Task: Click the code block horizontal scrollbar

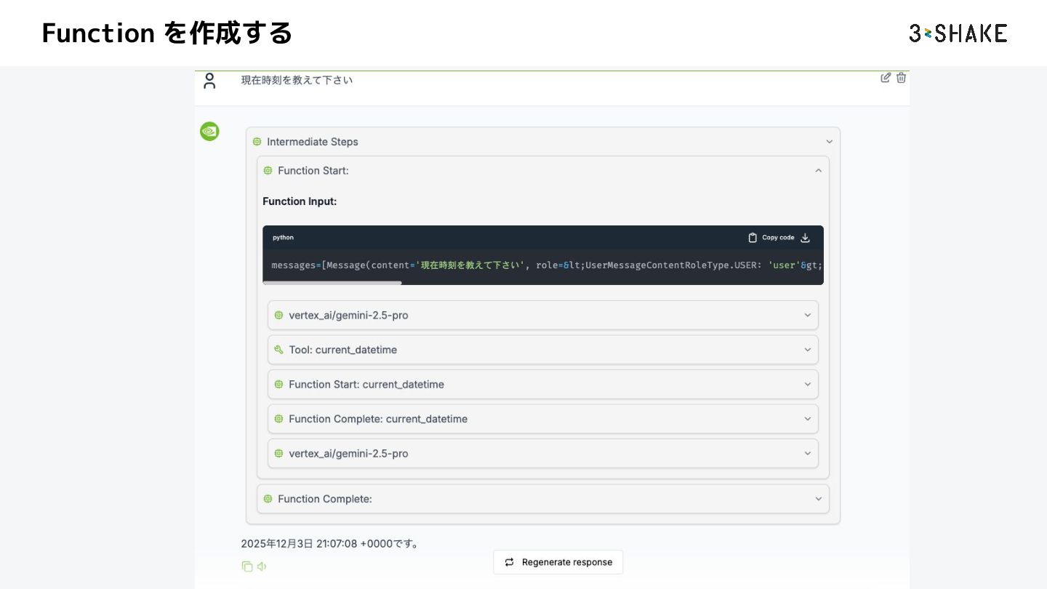Action: pos(332,283)
